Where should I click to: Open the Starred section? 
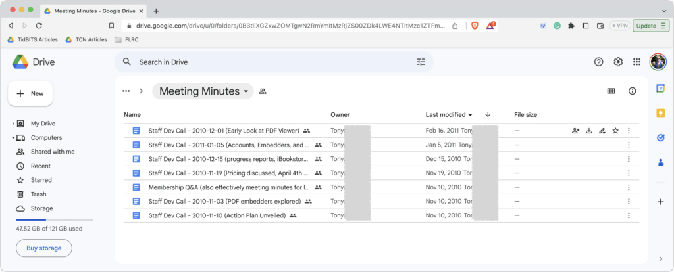(41, 180)
